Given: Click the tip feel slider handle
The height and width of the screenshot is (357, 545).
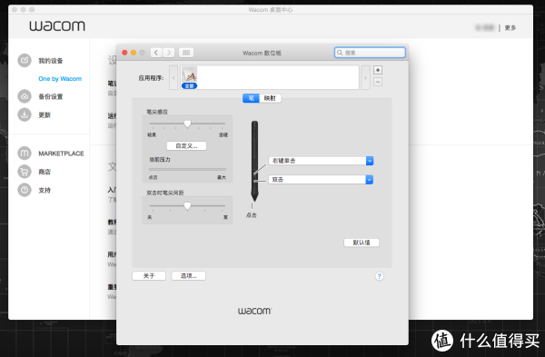Looking at the screenshot, I should (187, 124).
